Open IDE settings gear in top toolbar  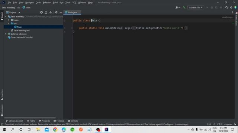tap(231, 7)
